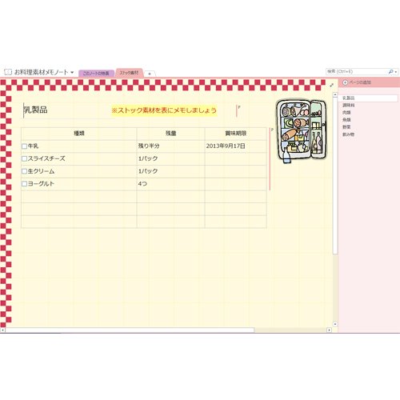The height and width of the screenshot is (400, 400).
Task: Click the horizontal scrollbar thumb
Action: coord(130,330)
